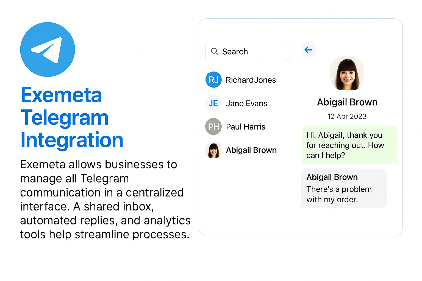The height and width of the screenshot is (281, 422).
Task: Click the RJ avatar icon
Action: (213, 80)
